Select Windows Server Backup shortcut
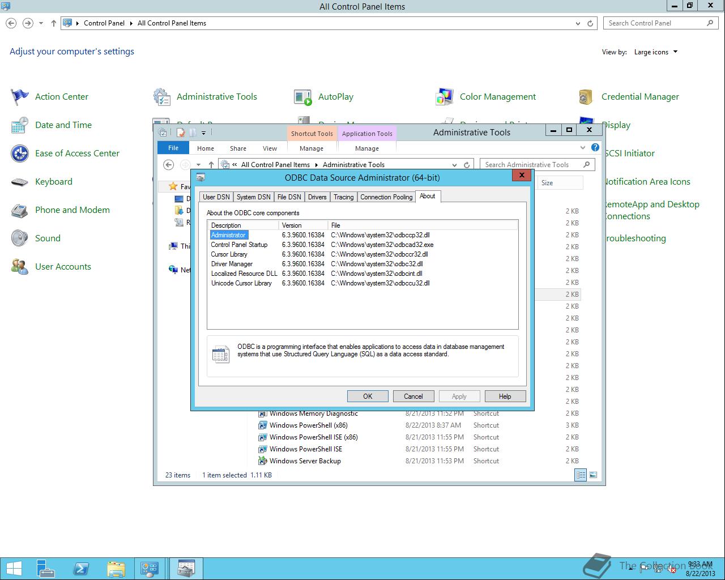 pos(305,461)
